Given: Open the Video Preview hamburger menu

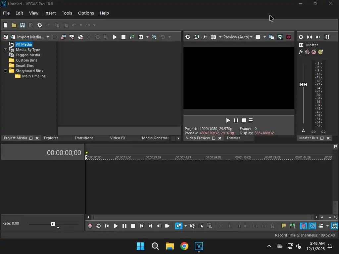Looking at the screenshot, I should pos(251,120).
